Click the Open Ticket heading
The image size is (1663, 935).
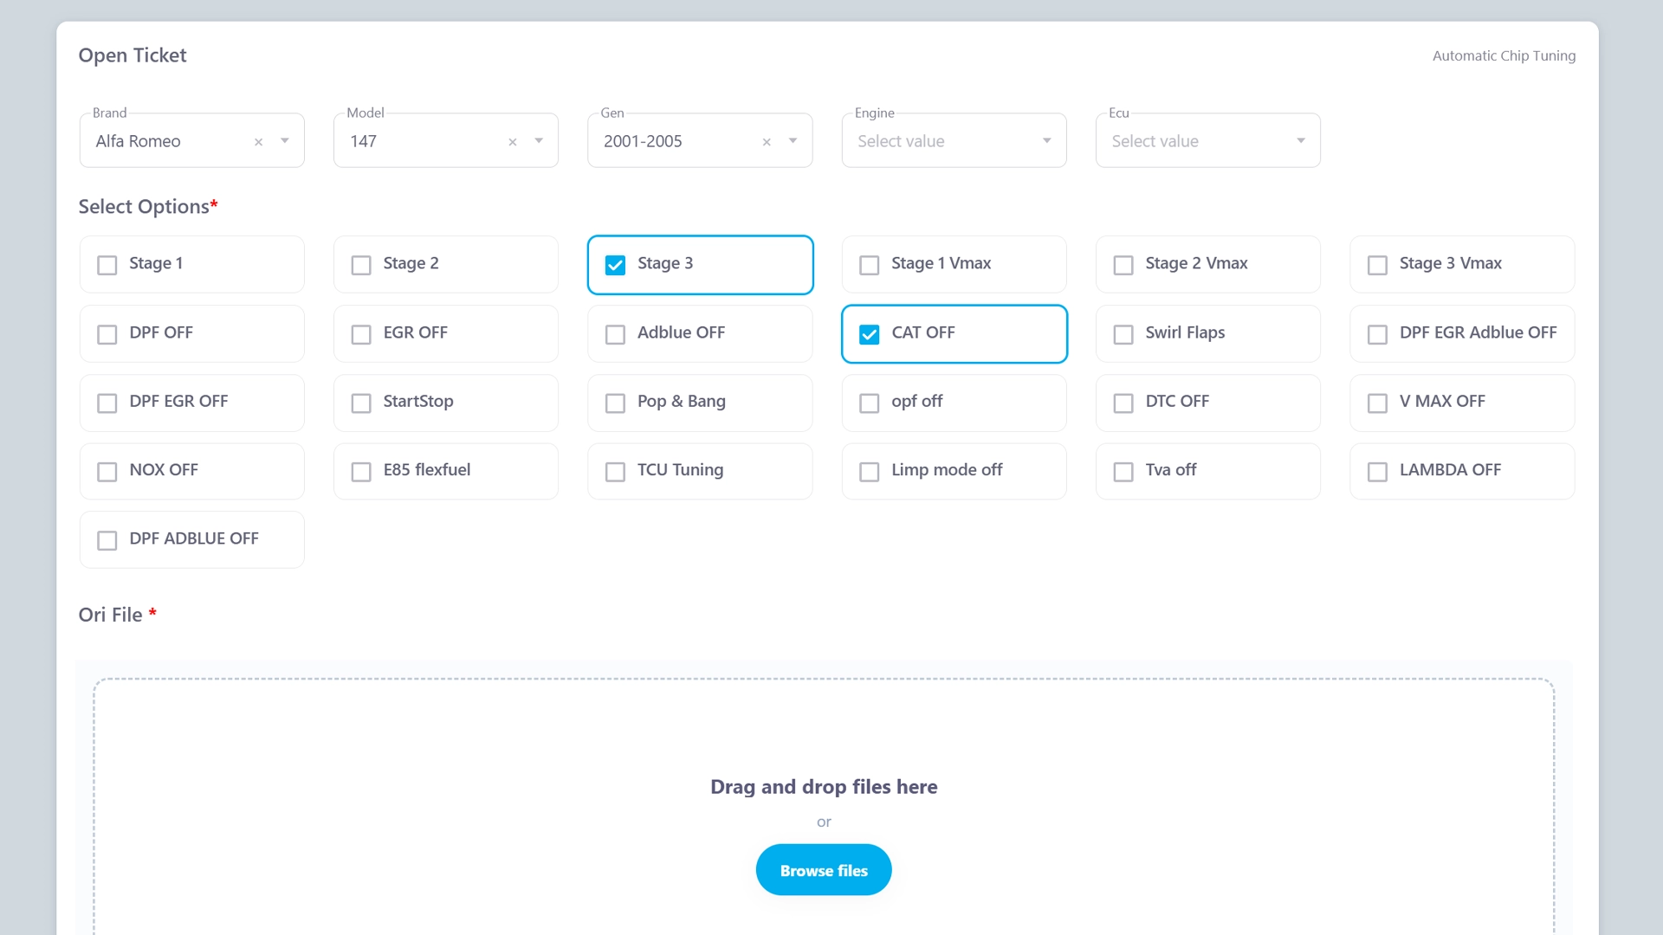click(133, 55)
